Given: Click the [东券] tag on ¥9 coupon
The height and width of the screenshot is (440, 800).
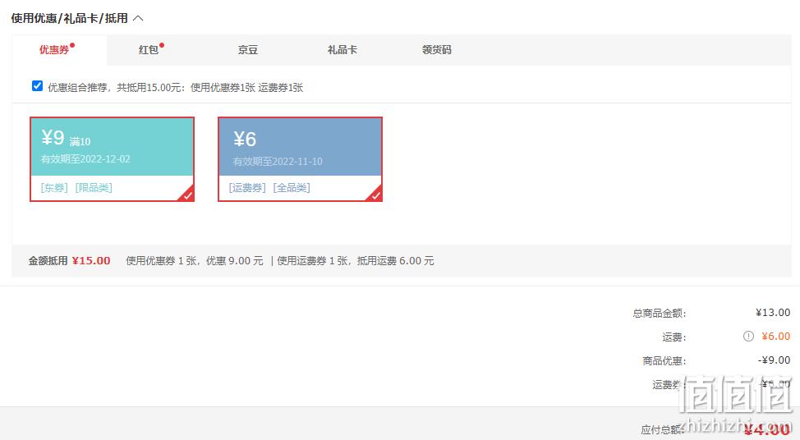Looking at the screenshot, I should [x=54, y=188].
